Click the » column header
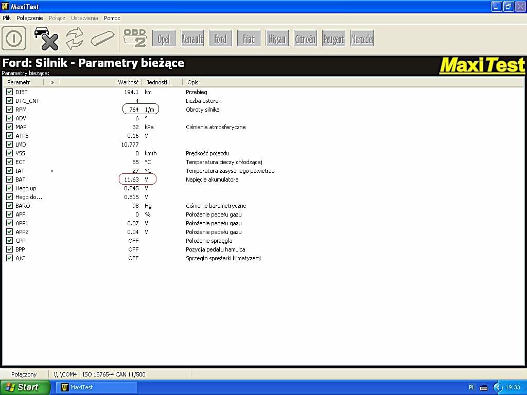The image size is (527, 395). [x=51, y=82]
